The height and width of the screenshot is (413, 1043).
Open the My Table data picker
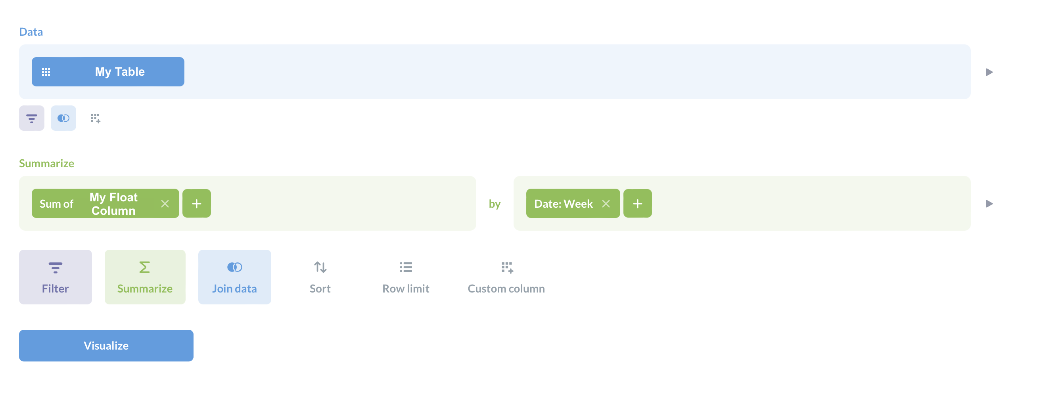click(108, 72)
